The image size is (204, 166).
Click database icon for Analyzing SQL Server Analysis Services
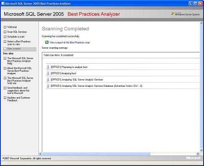point(48,80)
